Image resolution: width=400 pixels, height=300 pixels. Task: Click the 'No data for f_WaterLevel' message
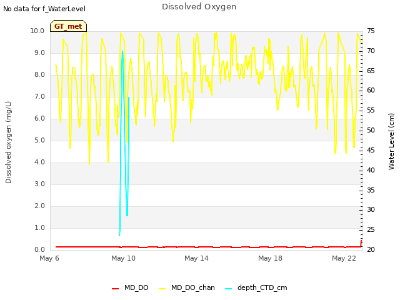pos(44,9)
